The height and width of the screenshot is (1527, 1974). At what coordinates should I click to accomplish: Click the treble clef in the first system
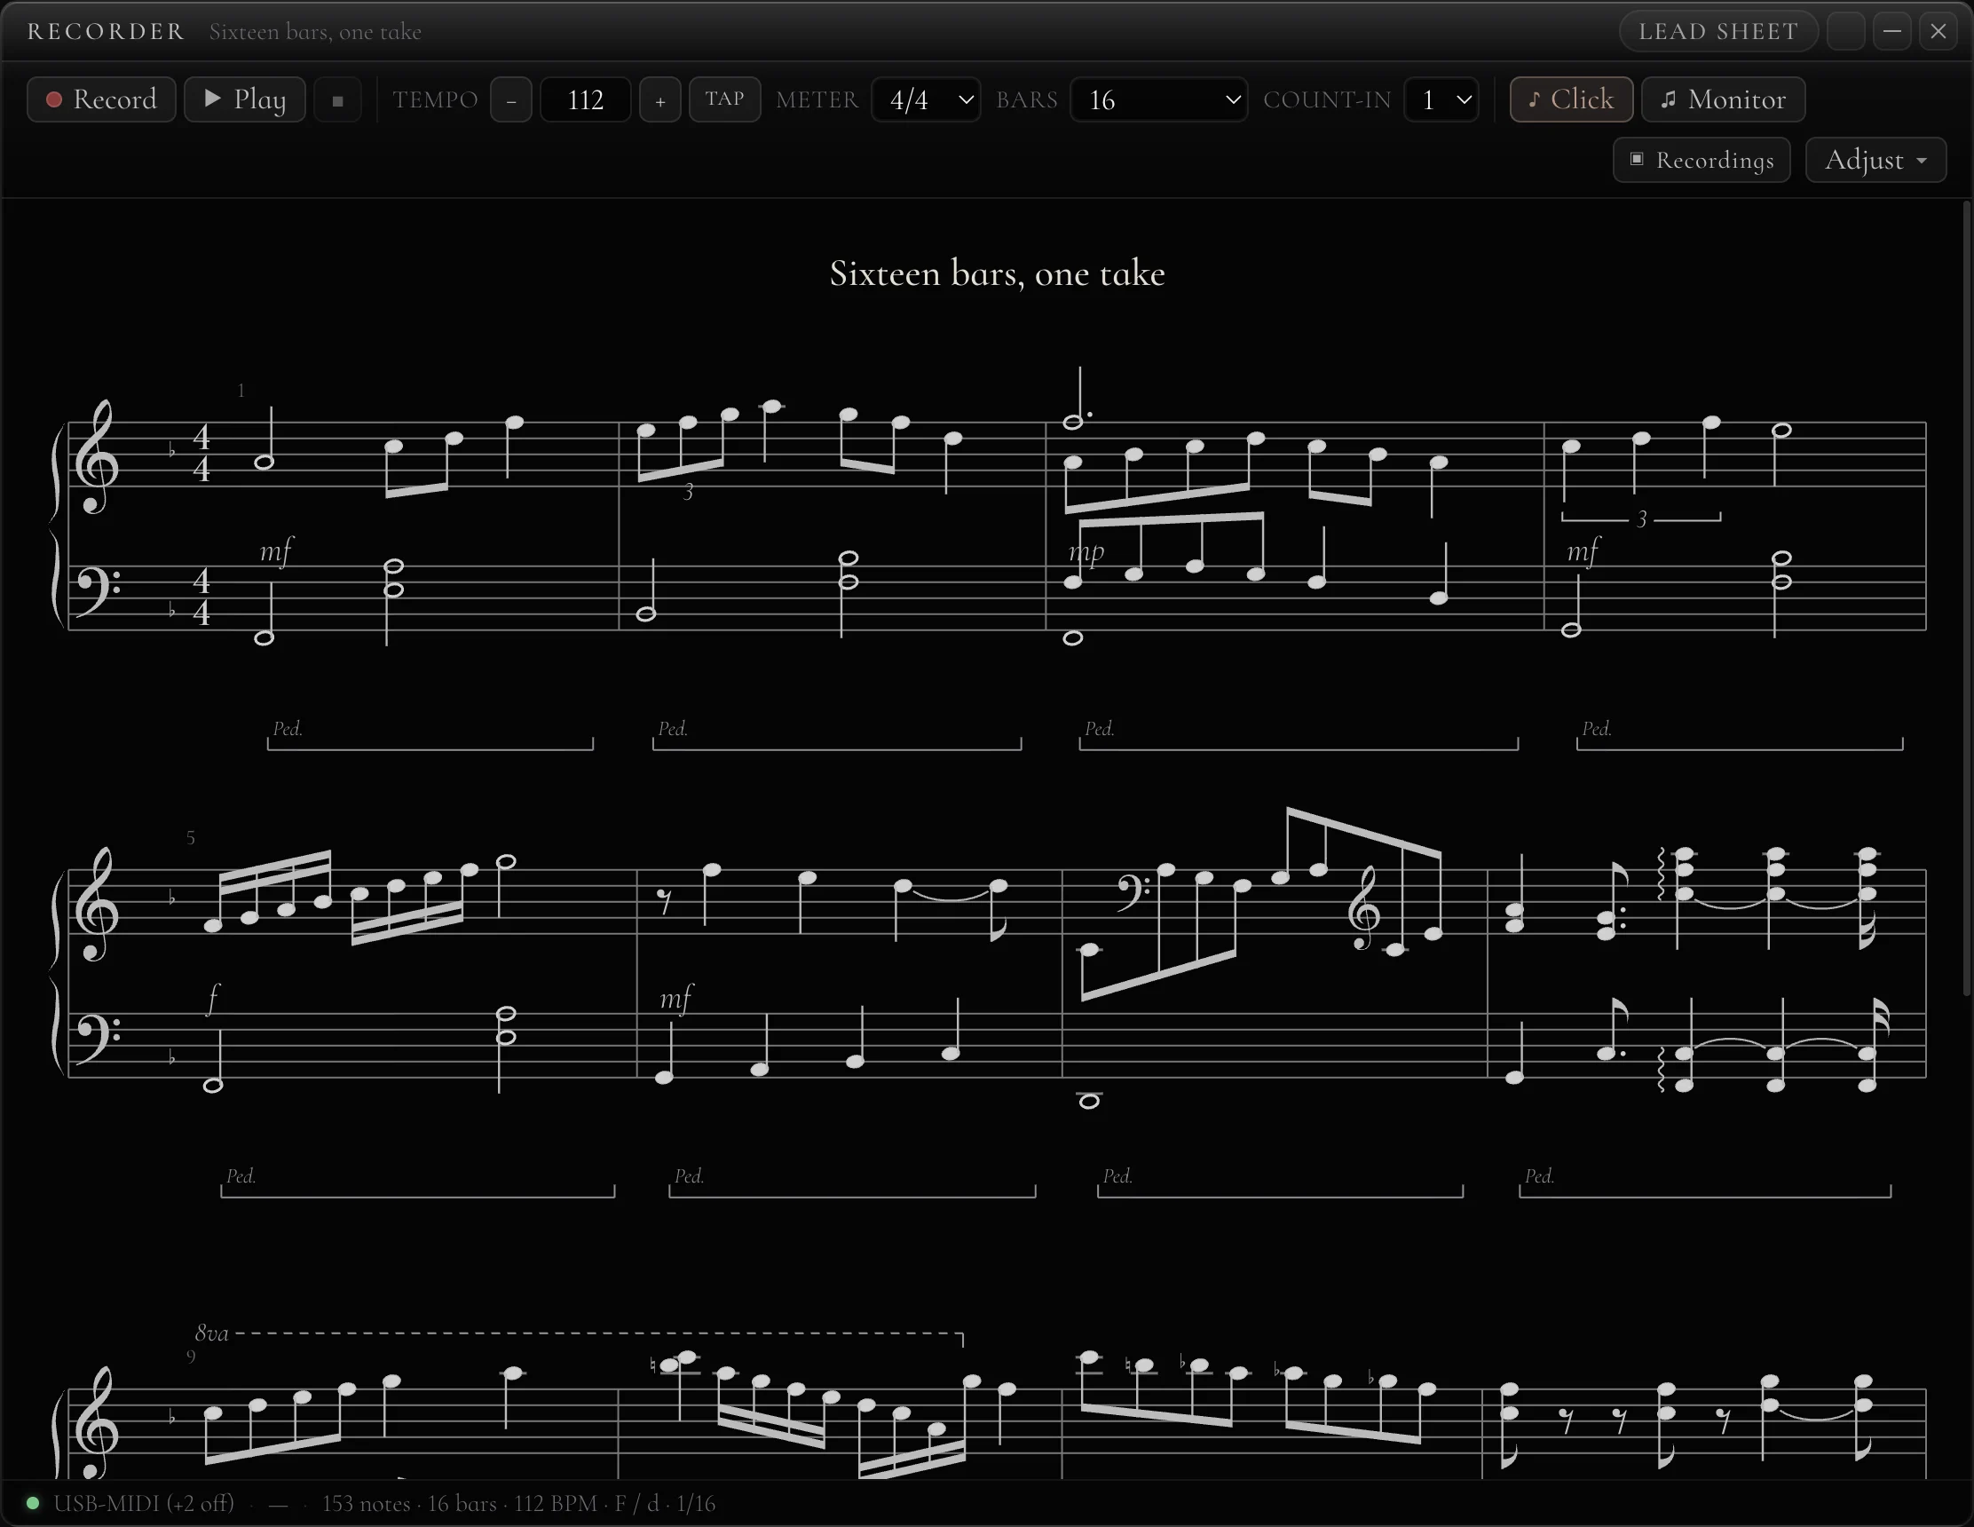(96, 458)
